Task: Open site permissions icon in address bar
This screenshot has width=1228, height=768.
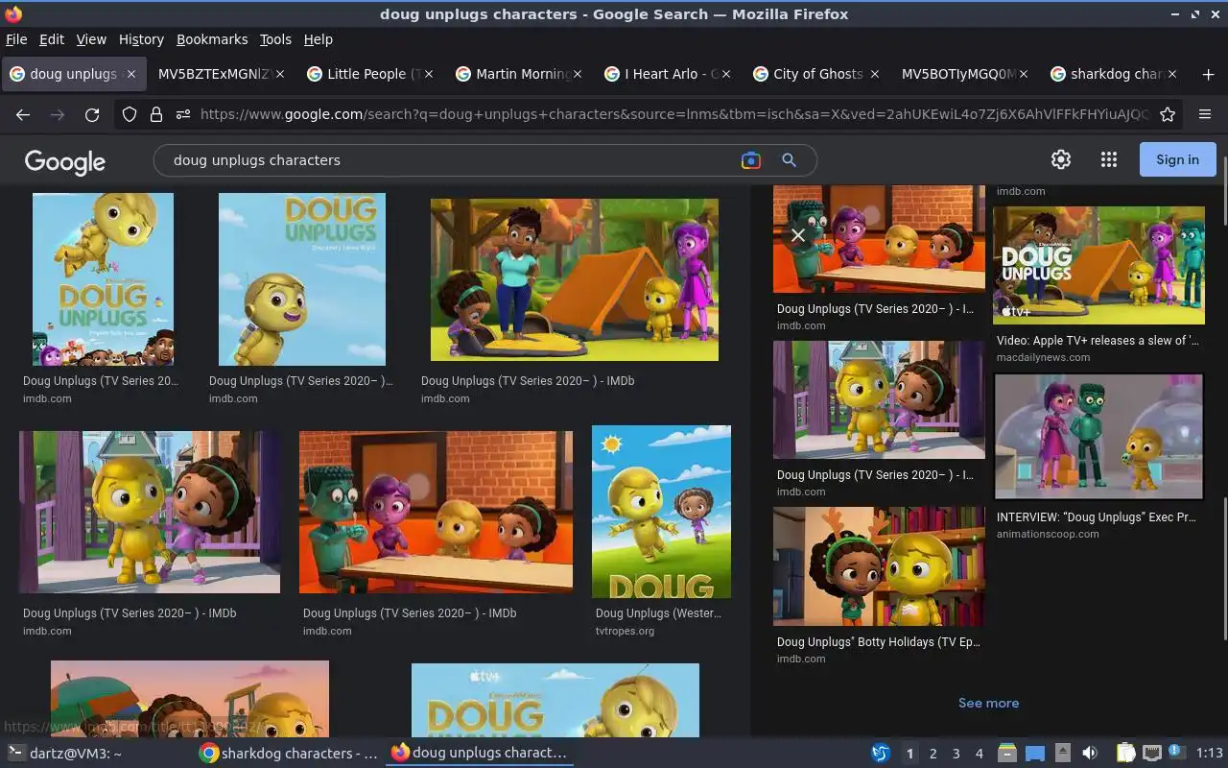Action: point(183,114)
